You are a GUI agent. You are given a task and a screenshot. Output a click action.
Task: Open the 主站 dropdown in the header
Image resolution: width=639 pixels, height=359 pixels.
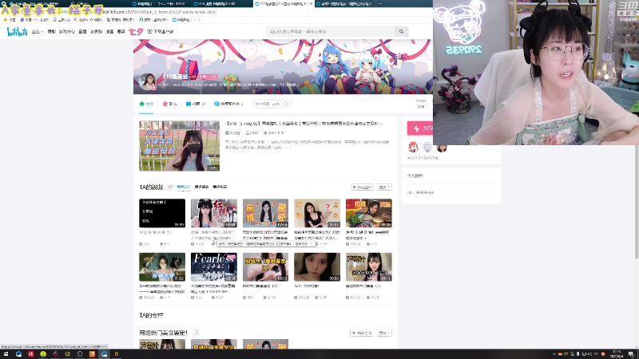[x=37, y=31]
